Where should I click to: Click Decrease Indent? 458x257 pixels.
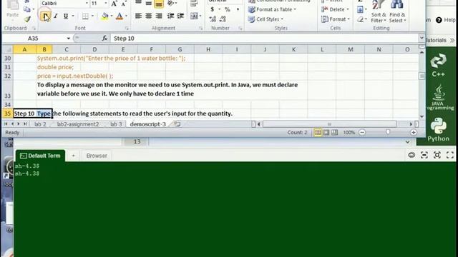[x=170, y=16]
